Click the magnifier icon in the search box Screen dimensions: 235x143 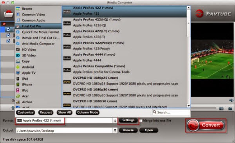155,112
